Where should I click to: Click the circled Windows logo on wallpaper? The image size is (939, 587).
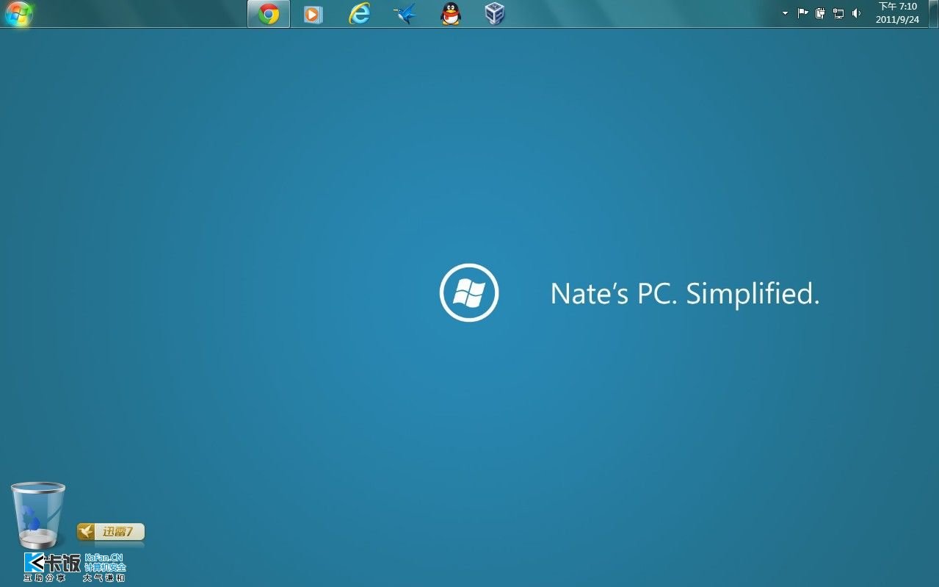469,292
